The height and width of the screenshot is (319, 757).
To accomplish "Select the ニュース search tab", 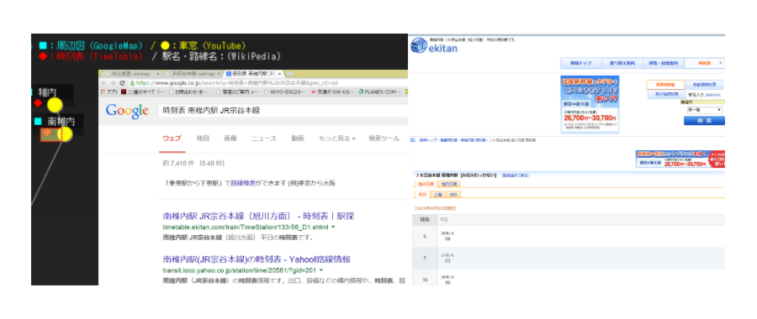I will coord(264,139).
